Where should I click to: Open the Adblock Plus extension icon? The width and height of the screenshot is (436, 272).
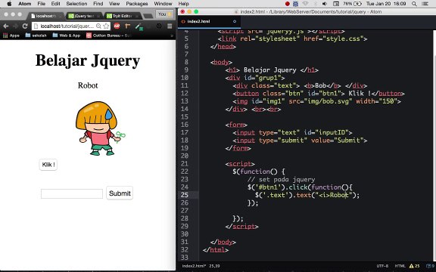(x=117, y=26)
